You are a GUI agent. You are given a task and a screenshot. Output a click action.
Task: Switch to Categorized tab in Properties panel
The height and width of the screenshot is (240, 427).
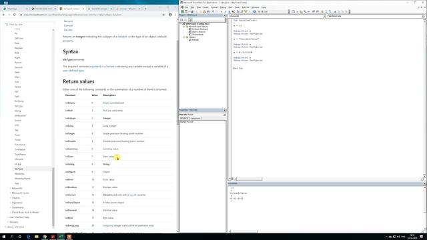[x=195, y=118]
